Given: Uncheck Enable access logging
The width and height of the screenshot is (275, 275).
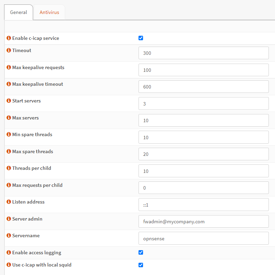Looking at the screenshot, I should (x=141, y=253).
